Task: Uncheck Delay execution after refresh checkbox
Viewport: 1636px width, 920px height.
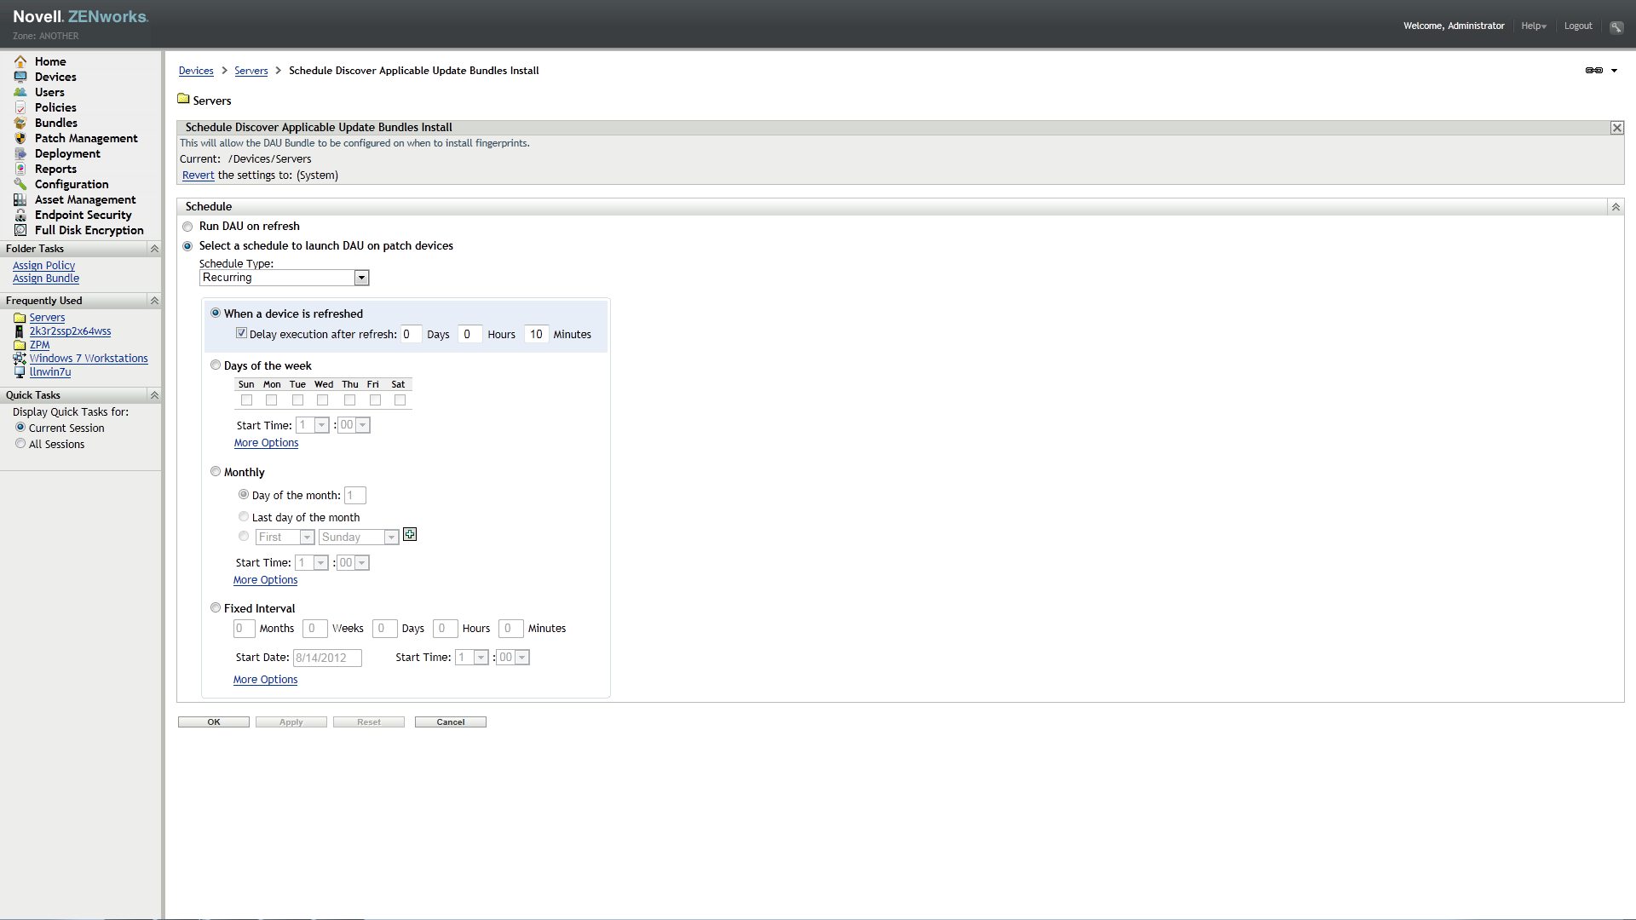Action: [x=241, y=333]
